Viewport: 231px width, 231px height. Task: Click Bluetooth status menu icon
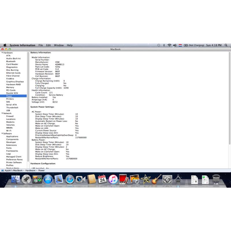(x=164, y=45)
